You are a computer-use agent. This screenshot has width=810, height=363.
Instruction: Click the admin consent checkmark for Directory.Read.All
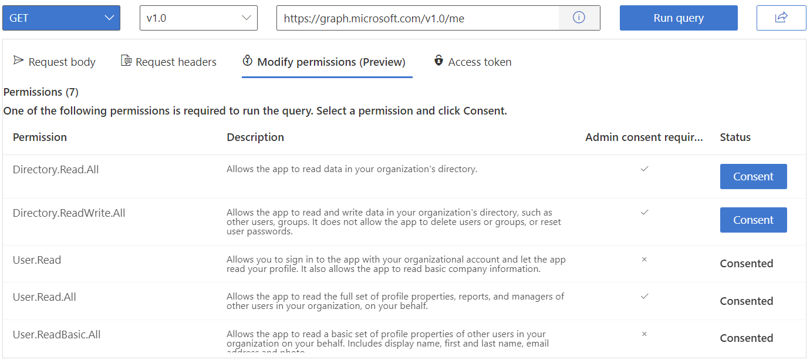644,169
